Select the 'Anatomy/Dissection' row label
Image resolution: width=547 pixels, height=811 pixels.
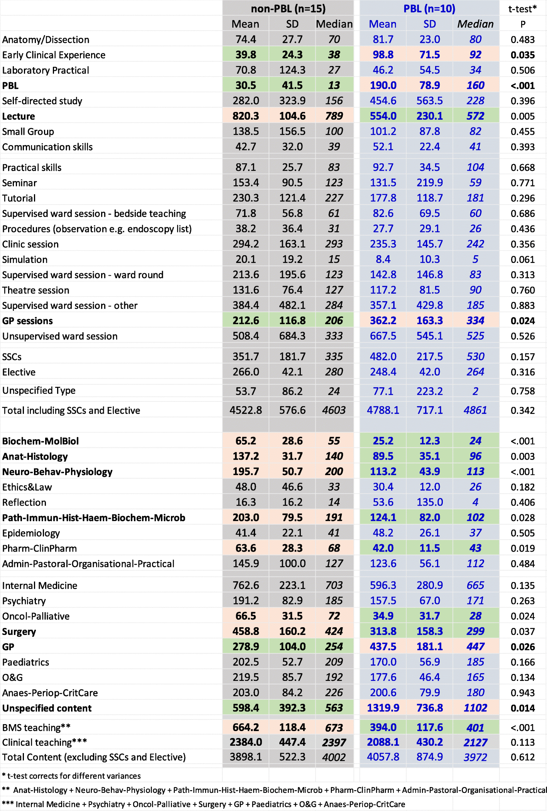pos(46,40)
